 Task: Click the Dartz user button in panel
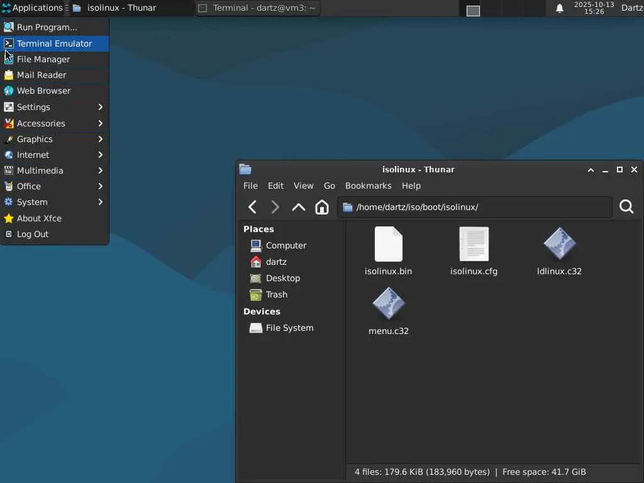631,8
